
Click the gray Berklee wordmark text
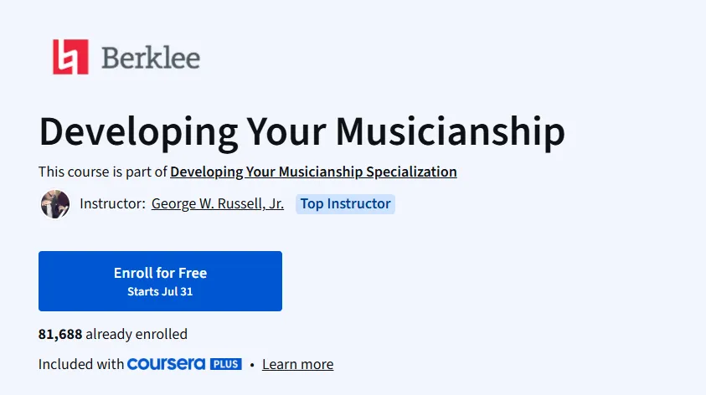151,58
